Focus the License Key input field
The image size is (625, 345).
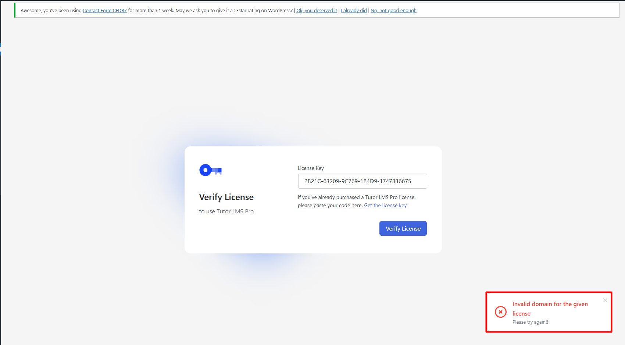click(x=362, y=181)
